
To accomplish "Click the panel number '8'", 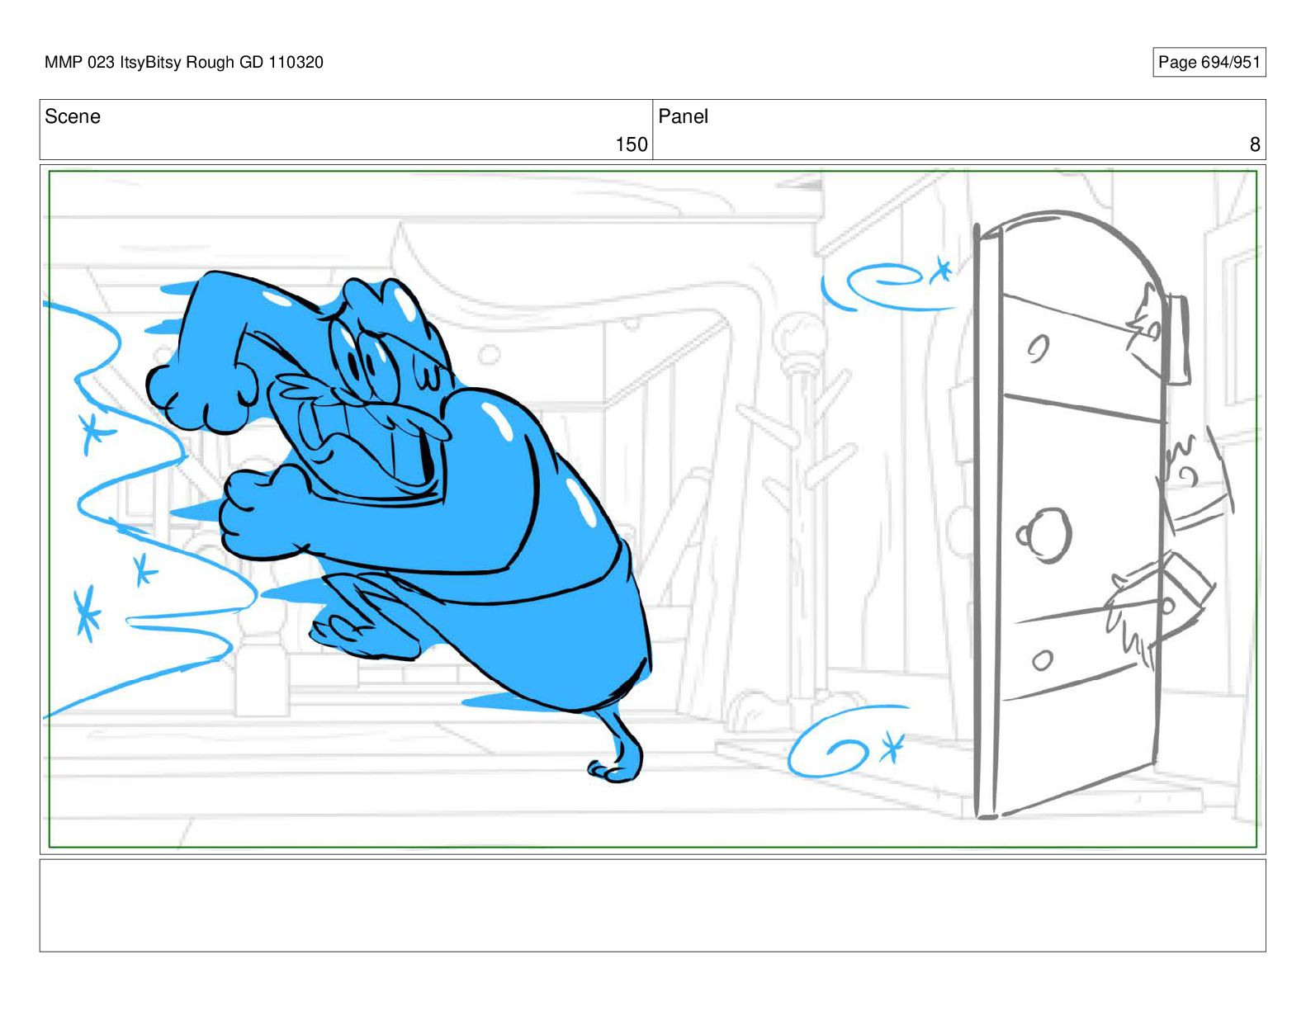I will (1255, 144).
